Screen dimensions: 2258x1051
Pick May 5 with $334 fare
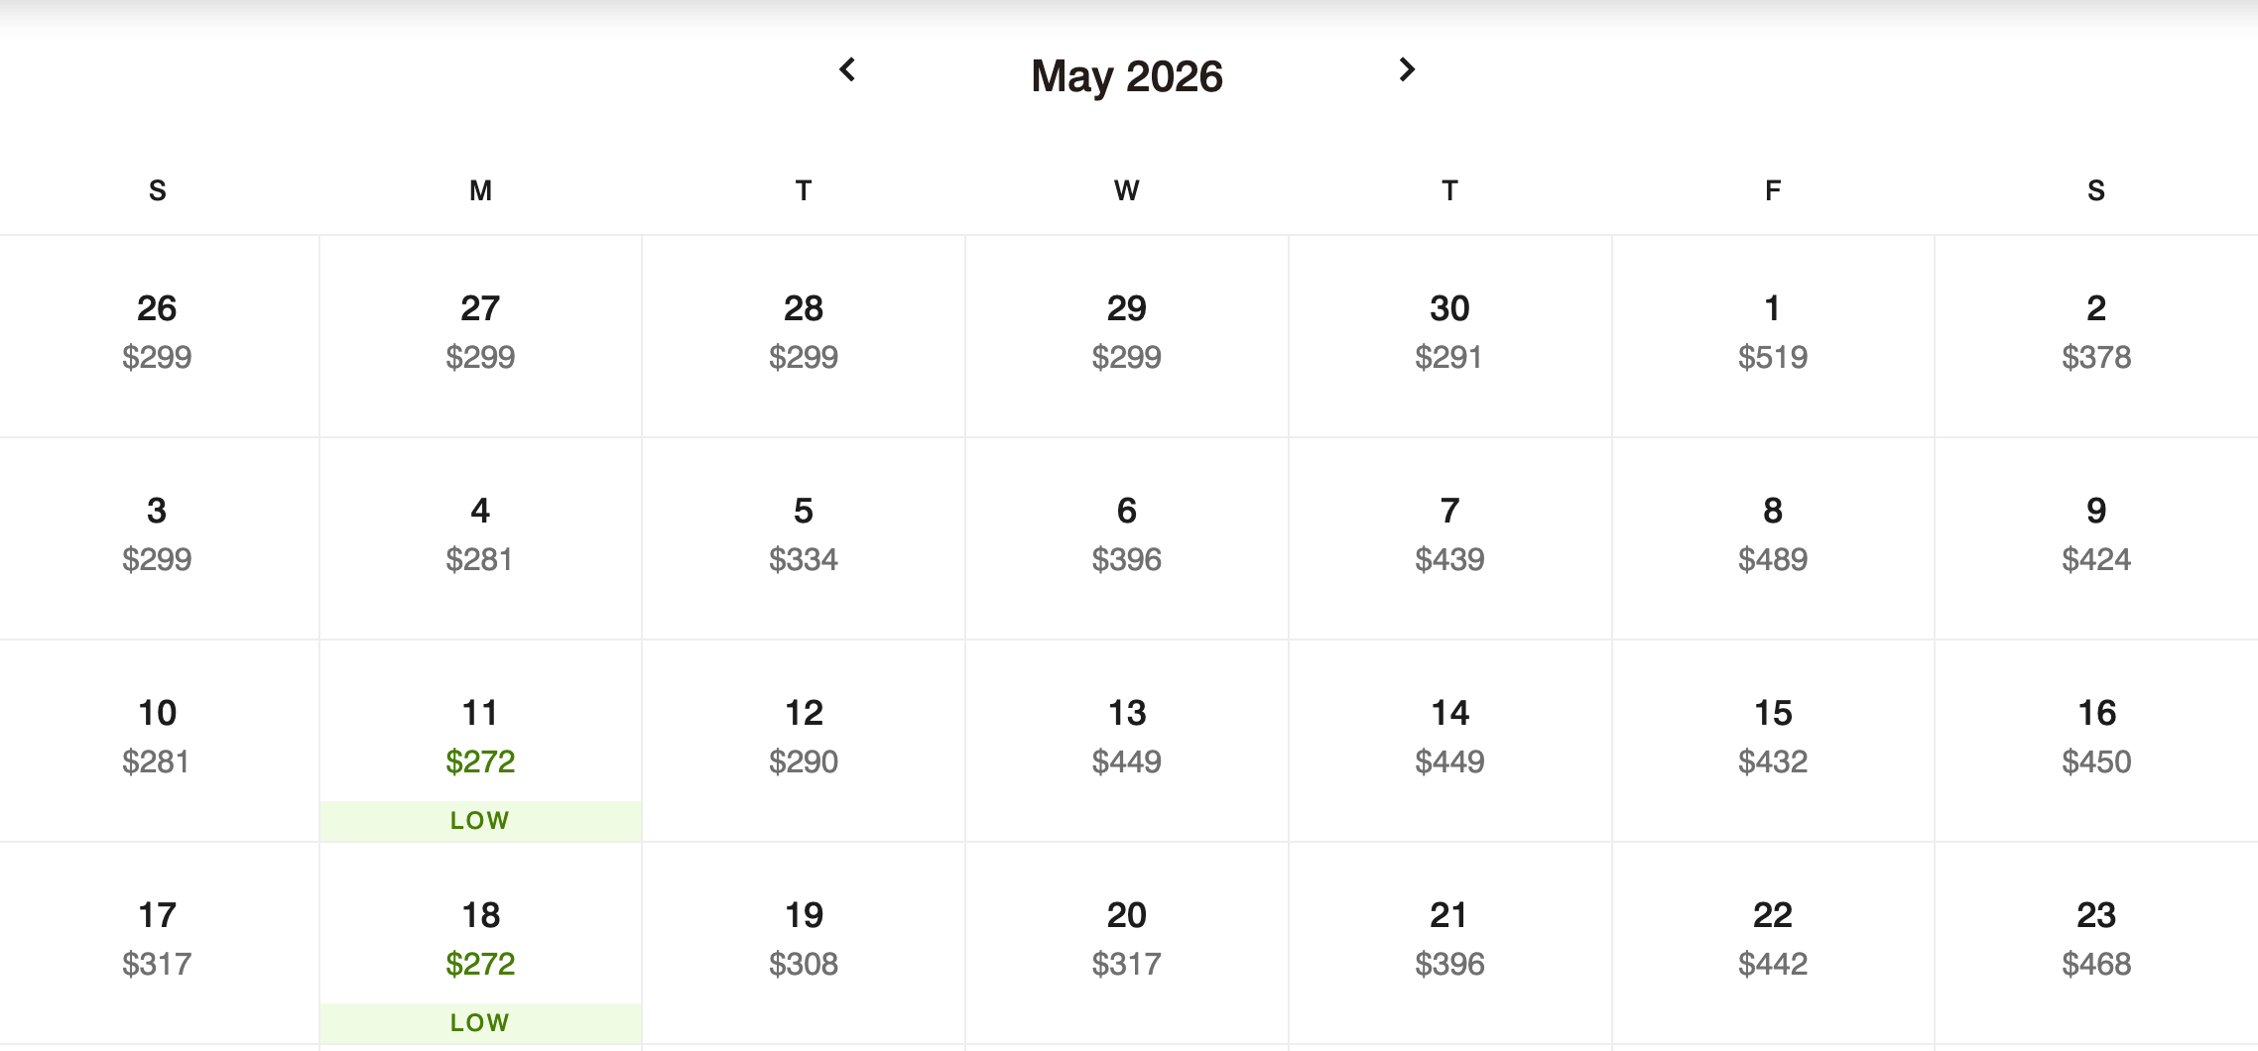coord(804,535)
